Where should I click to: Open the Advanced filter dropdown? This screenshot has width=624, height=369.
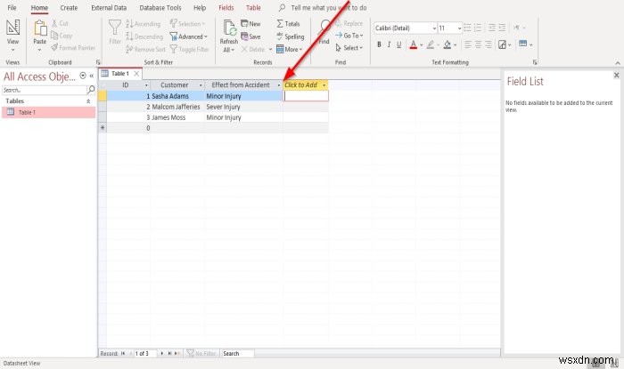point(189,36)
